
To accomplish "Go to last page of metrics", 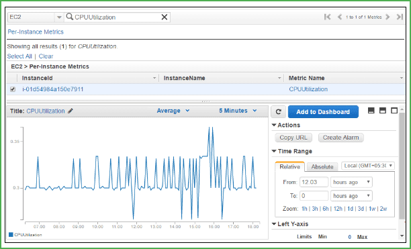I will [x=400, y=17].
